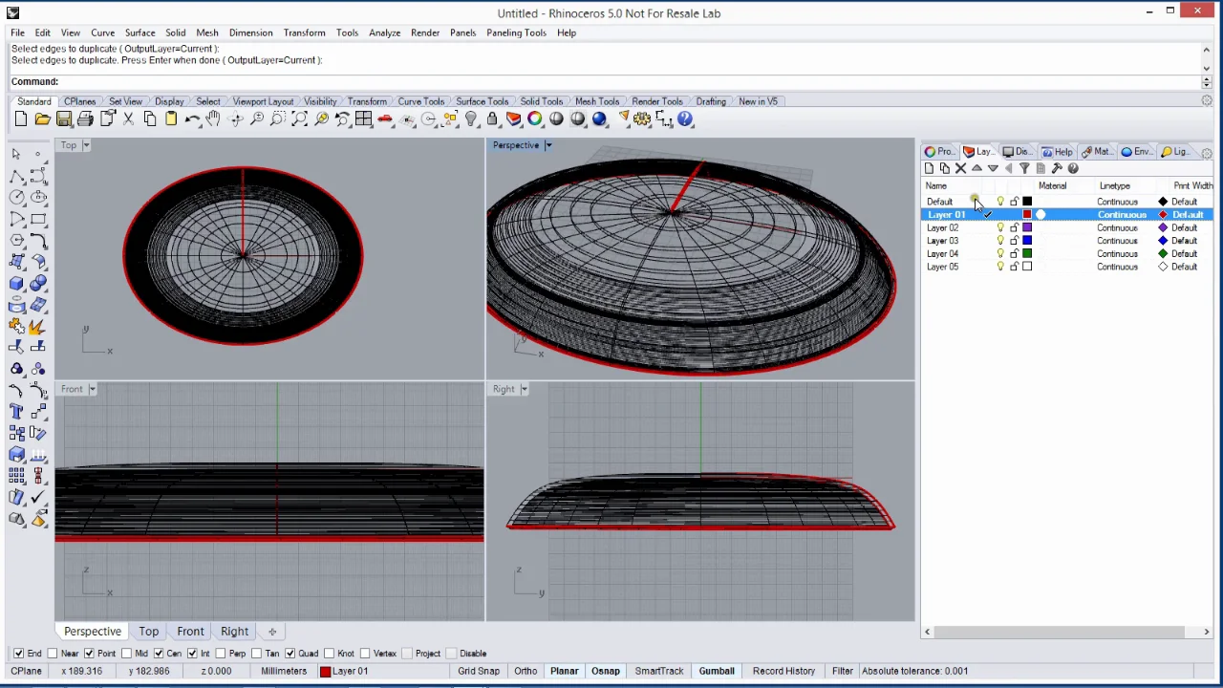Screen dimensions: 1223x688
Task: Enable the Near osnap checkbox
Action: 52,654
